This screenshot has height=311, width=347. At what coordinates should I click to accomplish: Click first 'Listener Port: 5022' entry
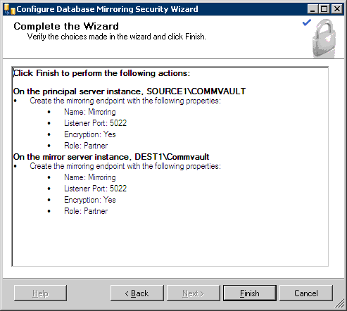(95, 123)
